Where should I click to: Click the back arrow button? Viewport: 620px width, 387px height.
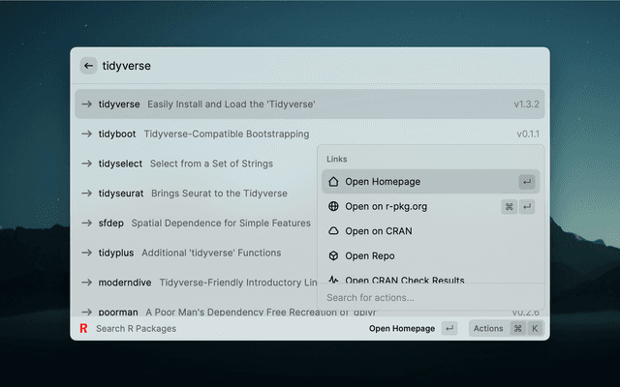[88, 66]
